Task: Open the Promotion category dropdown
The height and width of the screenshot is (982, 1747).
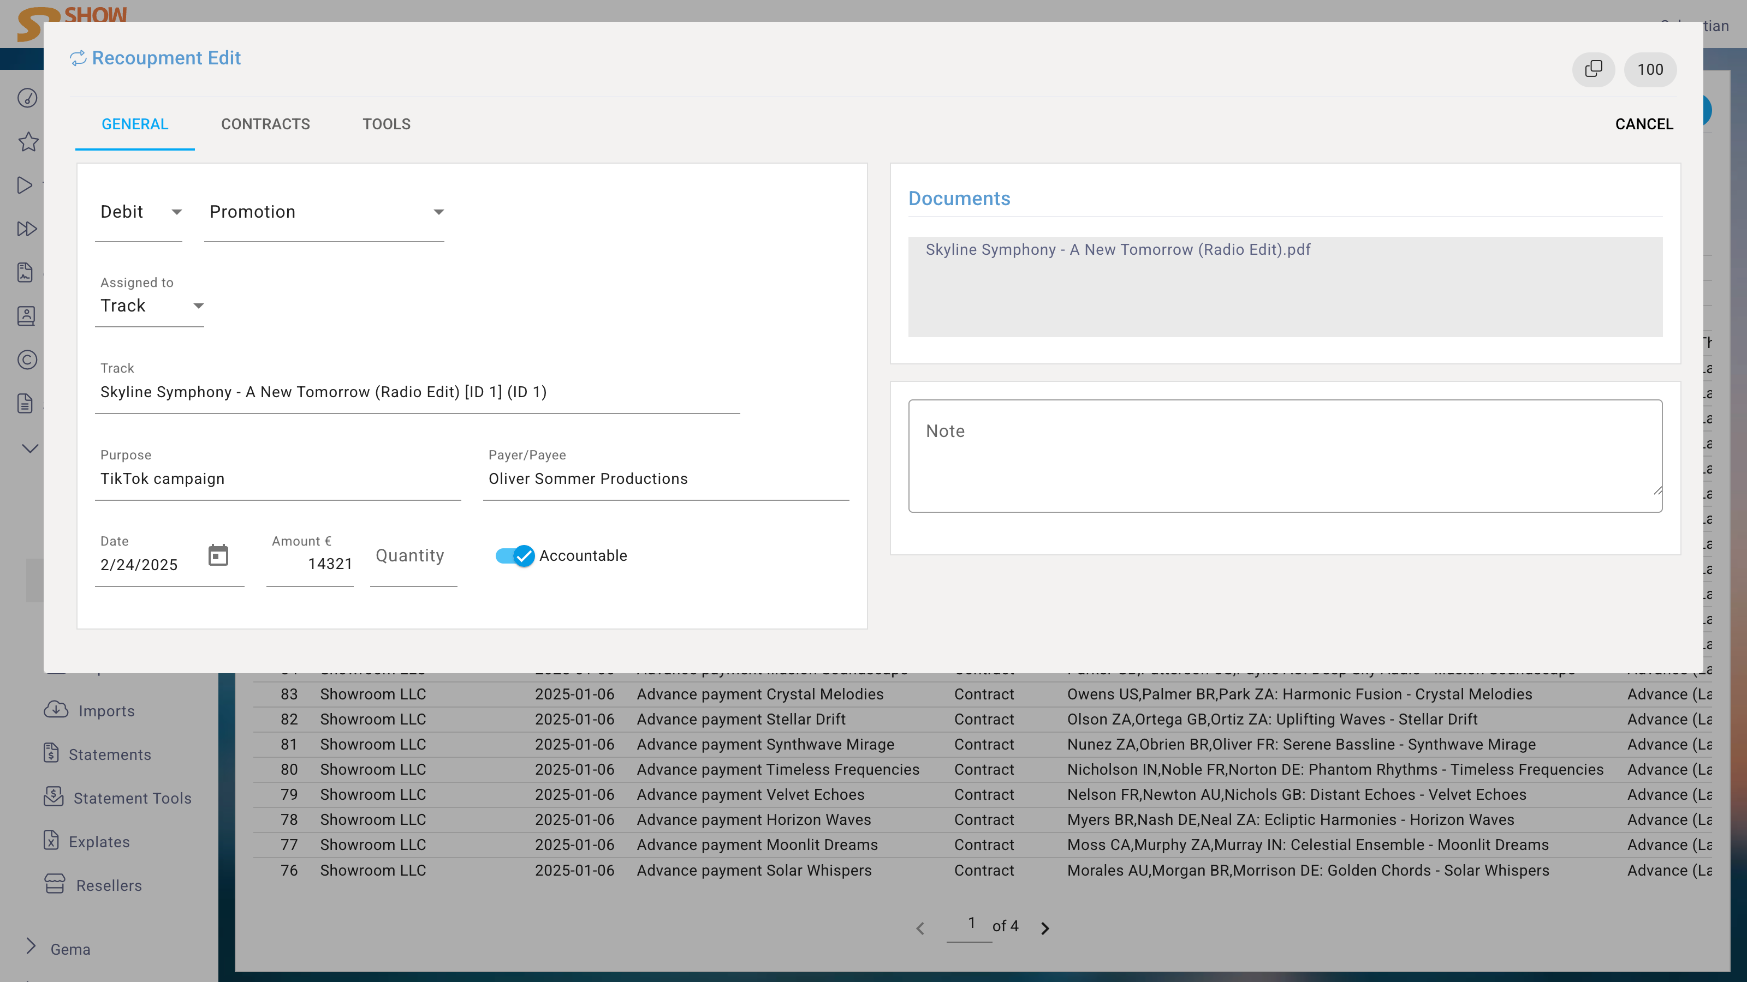Action: [324, 212]
